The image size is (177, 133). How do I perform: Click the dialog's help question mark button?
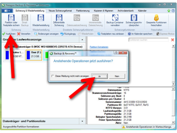116,52
